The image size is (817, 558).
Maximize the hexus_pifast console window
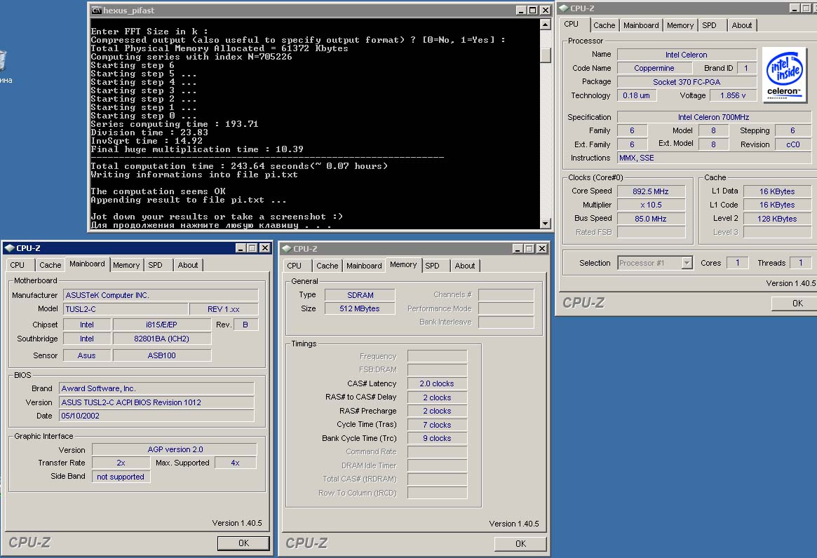pyautogui.click(x=532, y=10)
